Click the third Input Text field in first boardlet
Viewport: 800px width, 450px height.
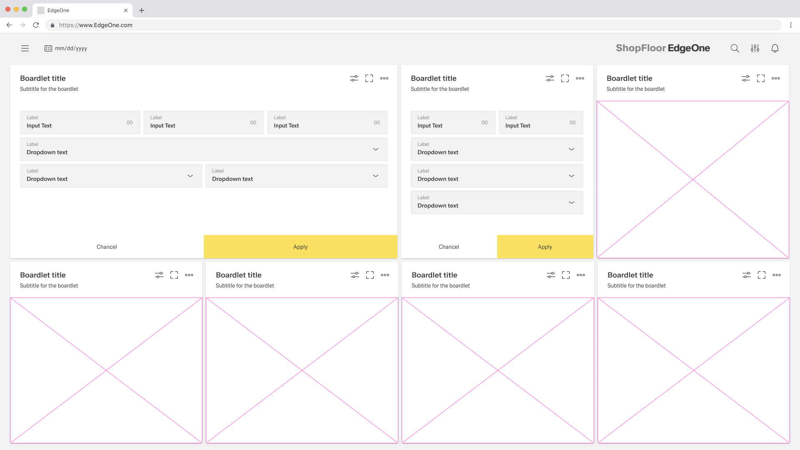[x=327, y=122]
